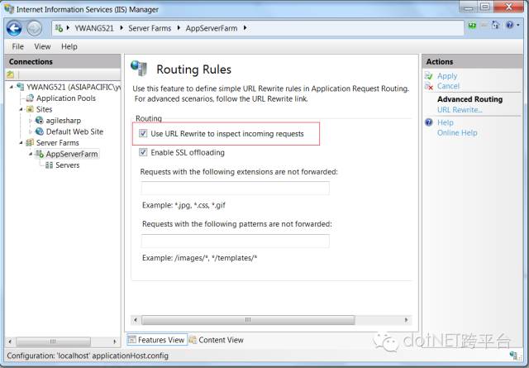Click the Routing Rules horizontal scrollbar thumb
The image size is (529, 368).
click(x=248, y=320)
